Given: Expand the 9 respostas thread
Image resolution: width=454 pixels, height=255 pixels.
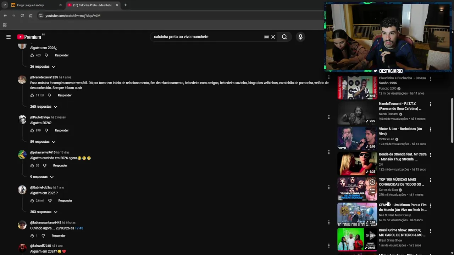Looking at the screenshot, I should [42, 177].
